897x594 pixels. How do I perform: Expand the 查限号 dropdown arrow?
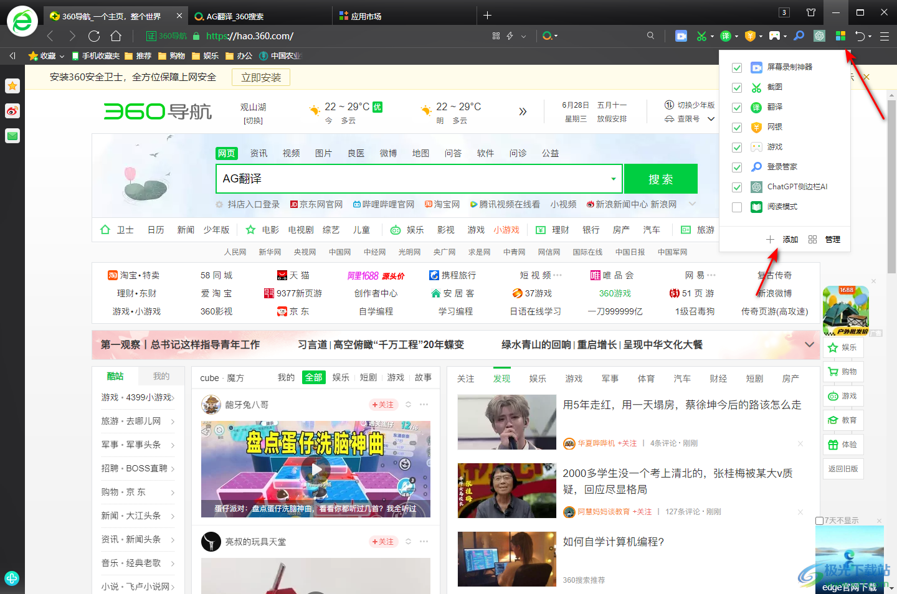click(x=711, y=119)
